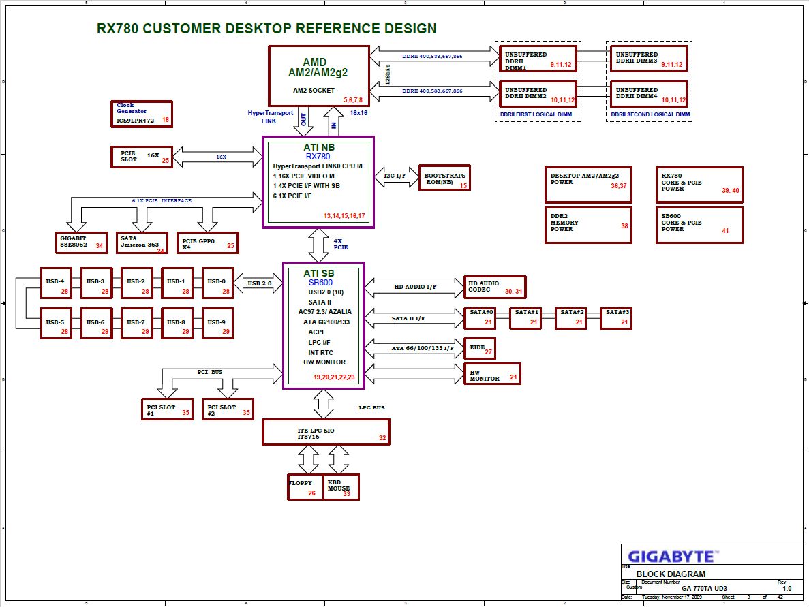This screenshot has height=607, width=809.
Task: Click the RX780 CUSTOMER DESKTOP REFERENCE DESIGN title
Action: [266, 29]
